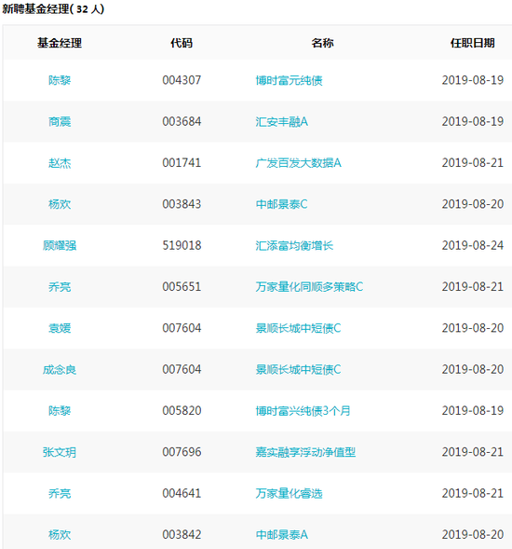
Task: Open manager link 张文玥
Action: 60,452
